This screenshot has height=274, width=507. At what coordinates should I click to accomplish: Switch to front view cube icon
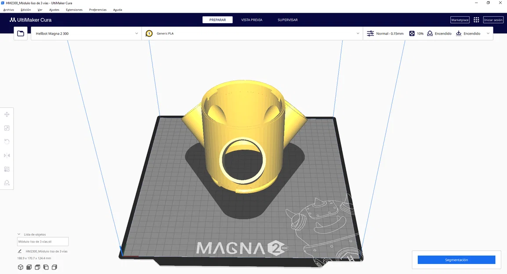point(29,267)
